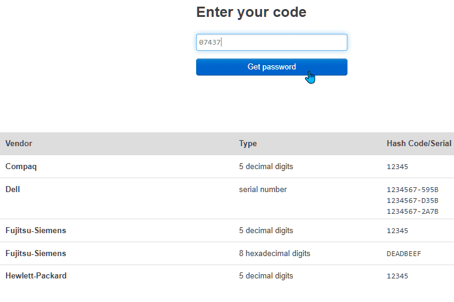
Task: Click the Dell vendor name
Action: [x=13, y=189]
